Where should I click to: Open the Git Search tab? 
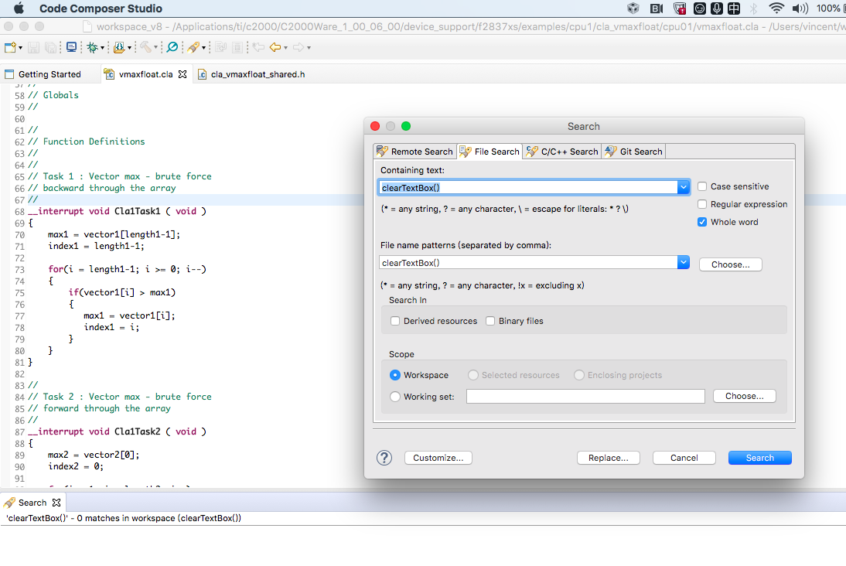[x=634, y=152]
